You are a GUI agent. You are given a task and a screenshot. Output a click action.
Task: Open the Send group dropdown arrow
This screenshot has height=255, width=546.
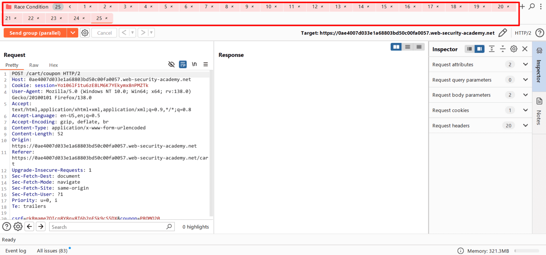[x=73, y=33]
